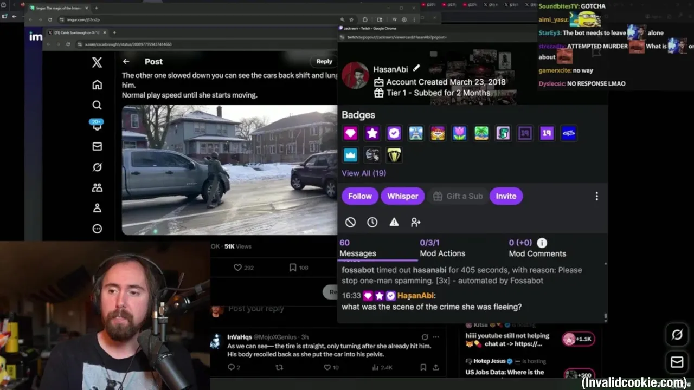Click the Add mod/VIP person icon

[416, 222]
